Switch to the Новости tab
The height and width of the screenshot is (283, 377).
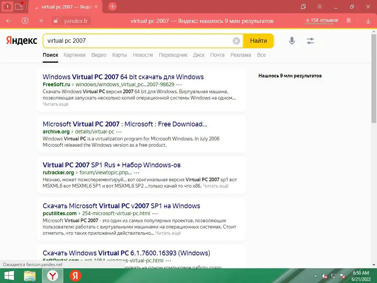click(143, 55)
